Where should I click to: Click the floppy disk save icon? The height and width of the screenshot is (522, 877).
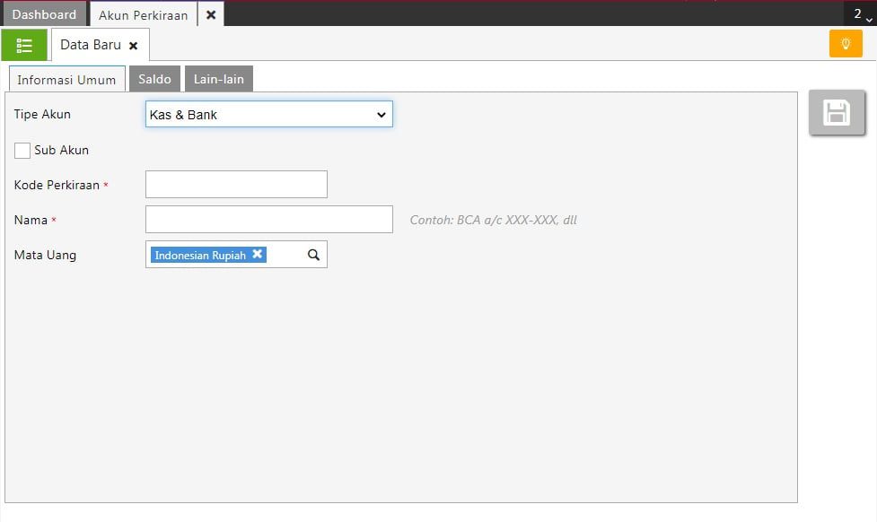click(x=837, y=113)
